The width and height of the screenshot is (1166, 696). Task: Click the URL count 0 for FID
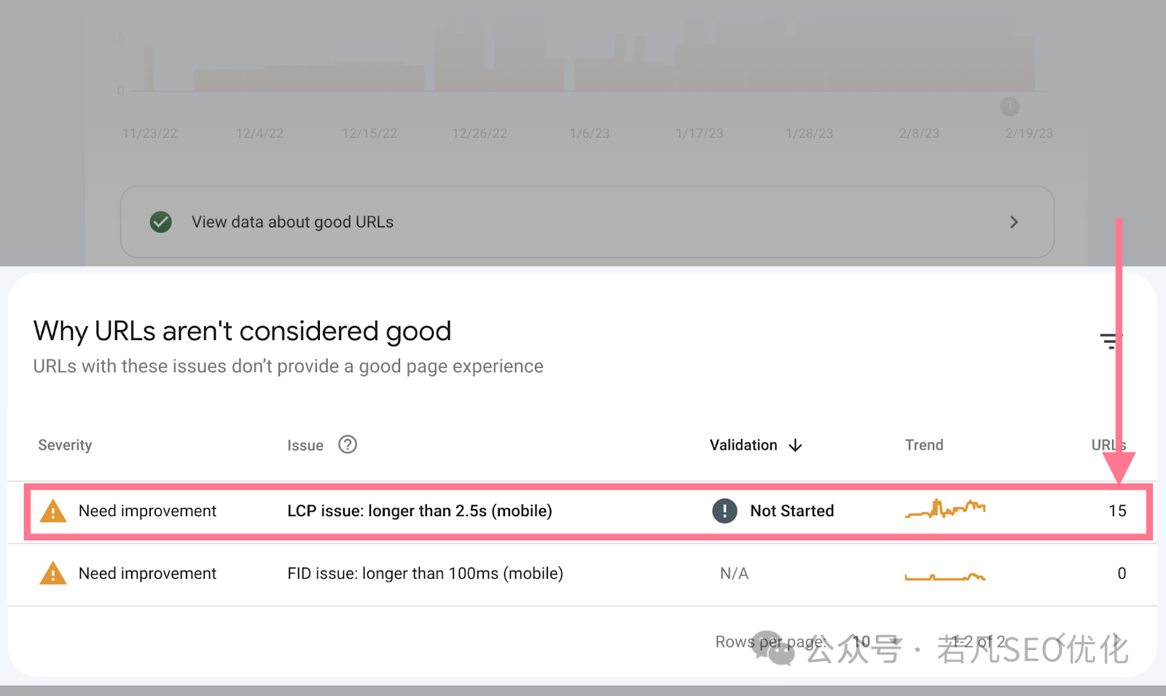click(x=1122, y=574)
